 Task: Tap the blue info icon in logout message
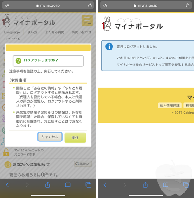109,47
